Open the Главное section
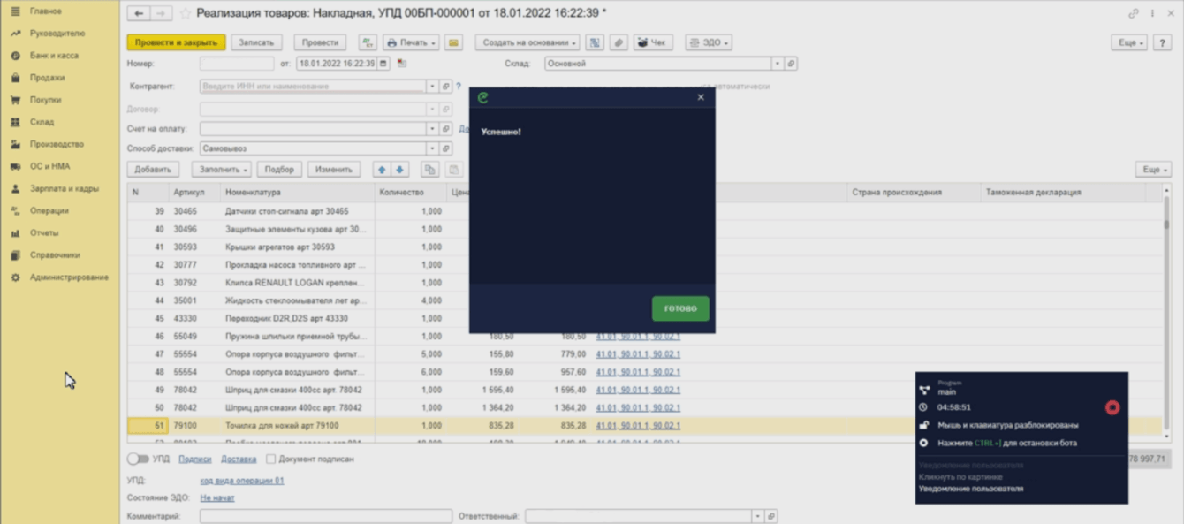This screenshot has width=1184, height=524. click(x=46, y=11)
